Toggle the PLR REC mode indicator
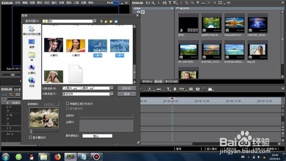Screen dimensions: 286x161 [x=113, y=3]
